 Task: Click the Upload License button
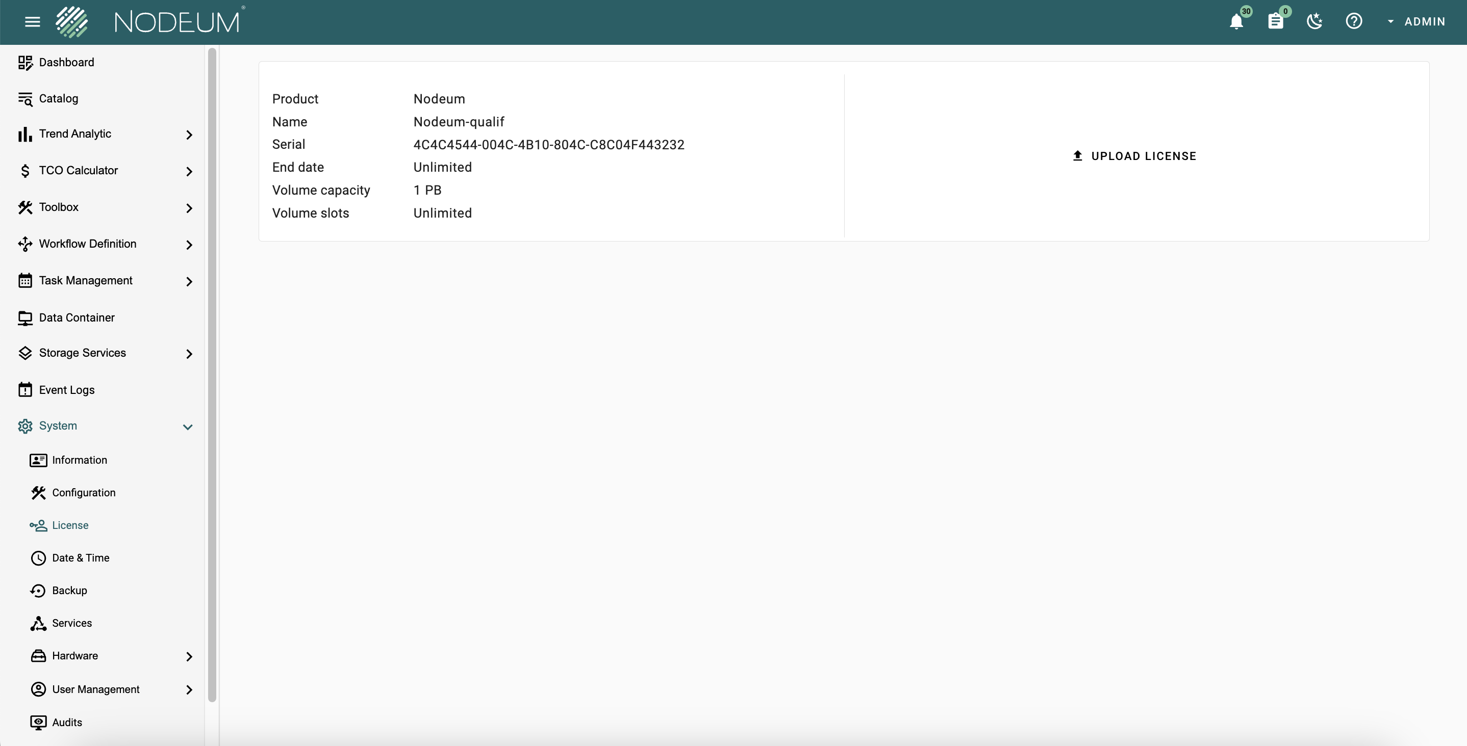(1135, 156)
